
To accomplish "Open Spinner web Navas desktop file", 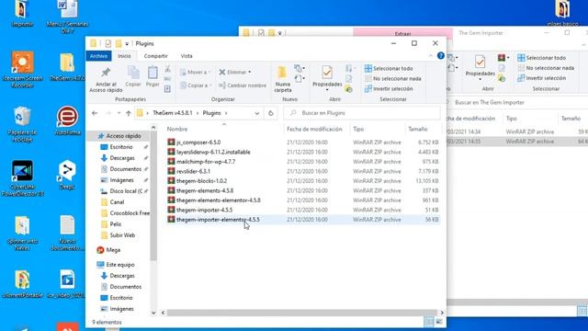I will click(22, 233).
